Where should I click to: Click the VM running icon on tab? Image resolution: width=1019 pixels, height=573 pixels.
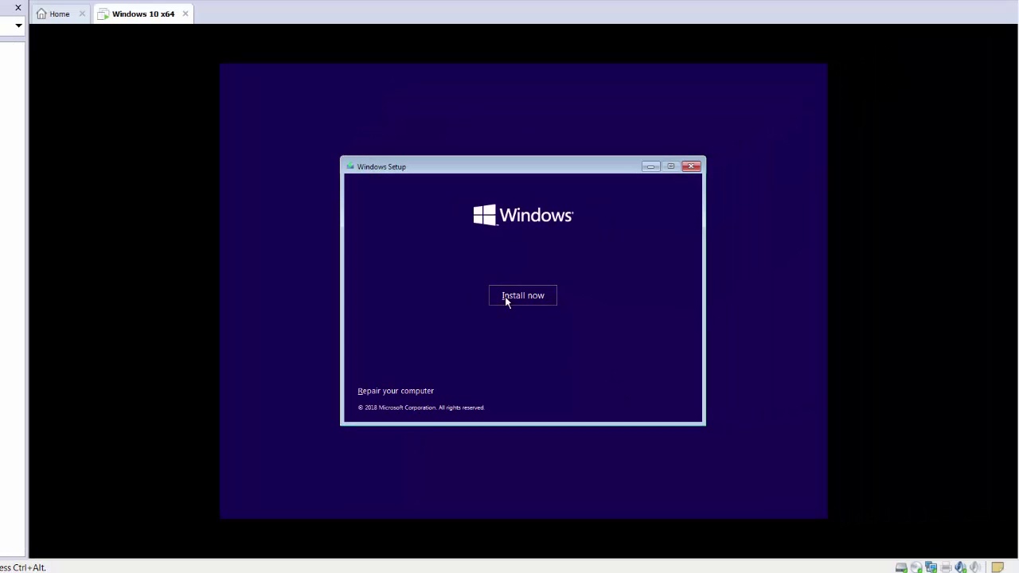tap(103, 14)
